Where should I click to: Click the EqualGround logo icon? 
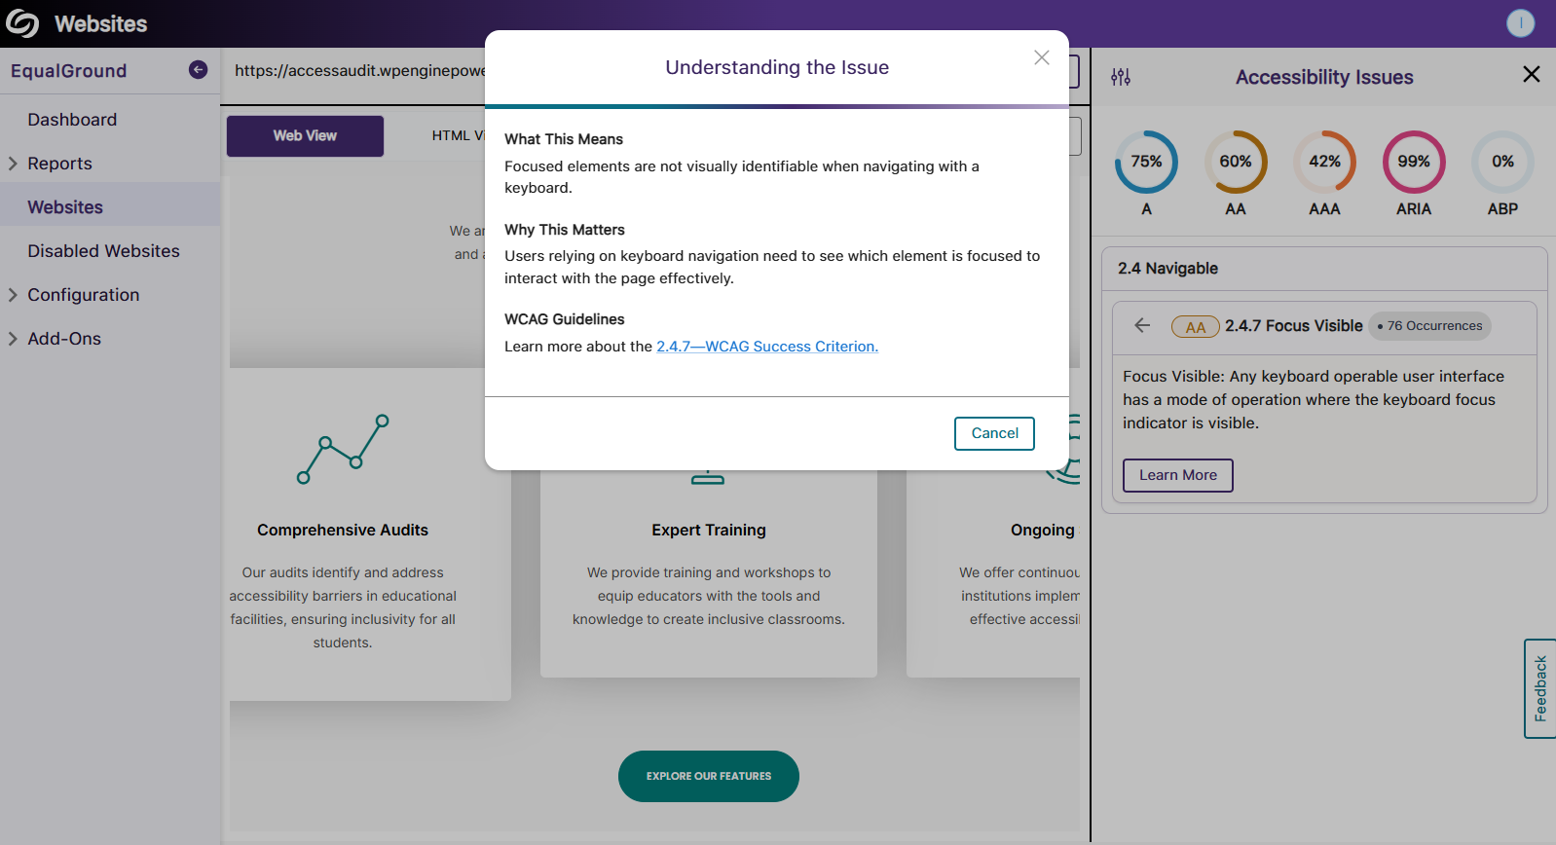tap(22, 23)
